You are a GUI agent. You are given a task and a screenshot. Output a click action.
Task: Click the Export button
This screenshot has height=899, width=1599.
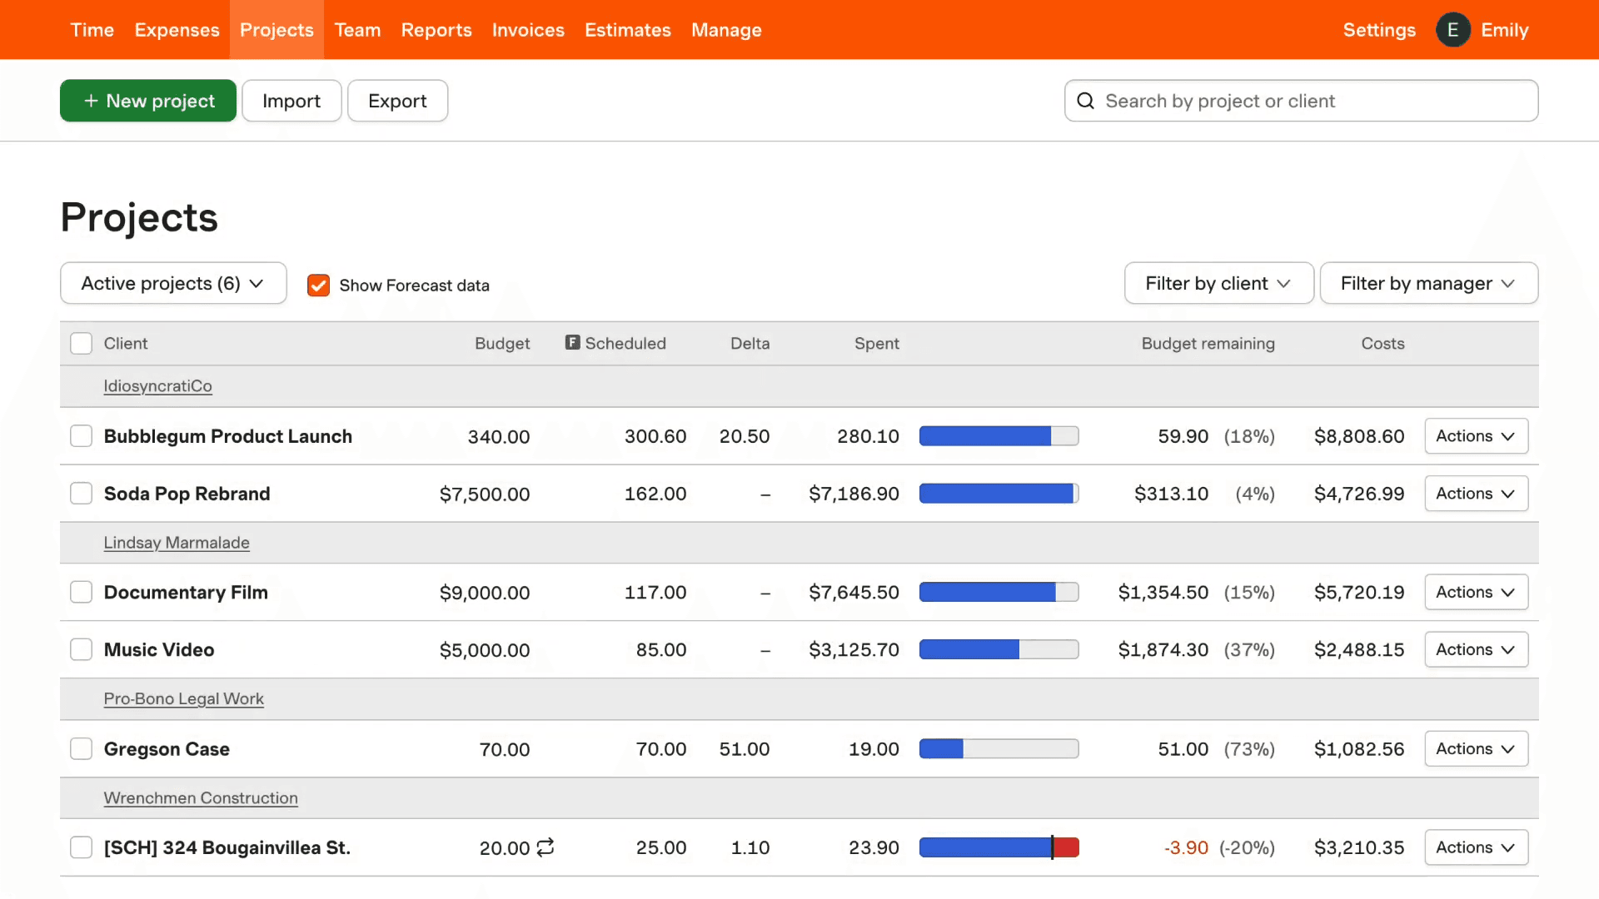pyautogui.click(x=397, y=101)
